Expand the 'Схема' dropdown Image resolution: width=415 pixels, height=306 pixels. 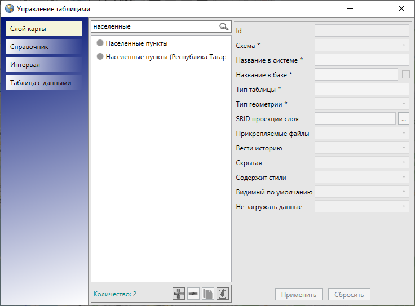pos(361,45)
